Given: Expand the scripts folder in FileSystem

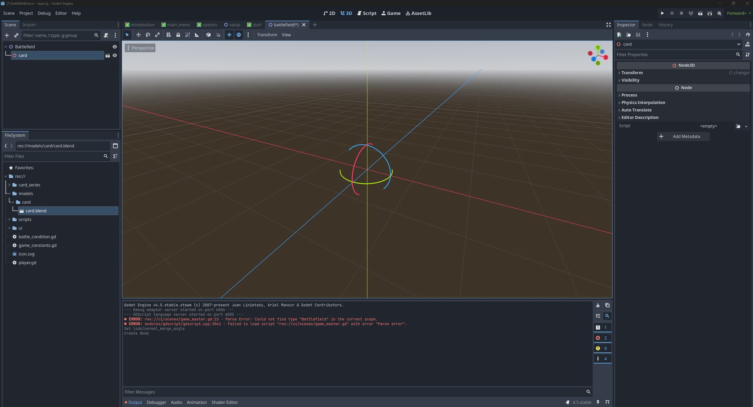Looking at the screenshot, I should pyautogui.click(x=9, y=219).
